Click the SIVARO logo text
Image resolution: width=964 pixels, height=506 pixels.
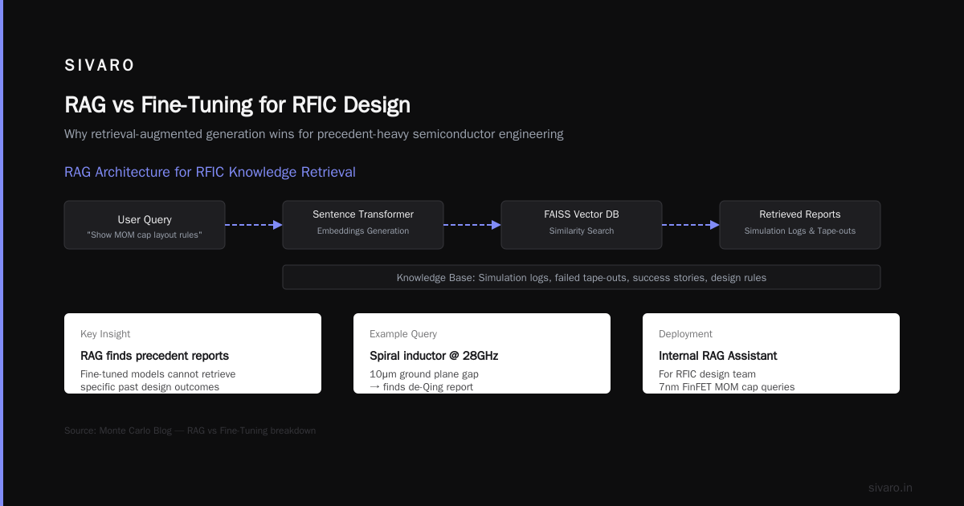point(100,66)
